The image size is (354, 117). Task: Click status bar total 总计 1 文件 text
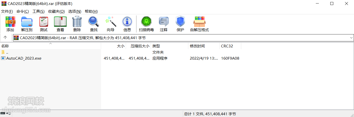pyautogui.click(x=210, y=114)
